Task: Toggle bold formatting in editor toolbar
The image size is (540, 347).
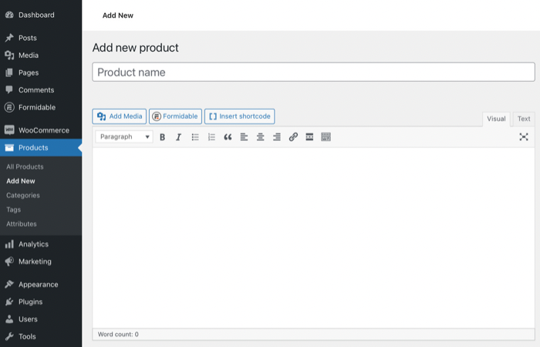Action: coord(162,137)
